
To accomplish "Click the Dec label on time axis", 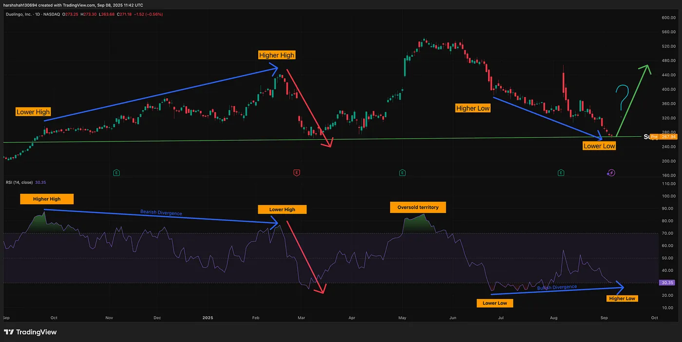I will point(157,318).
